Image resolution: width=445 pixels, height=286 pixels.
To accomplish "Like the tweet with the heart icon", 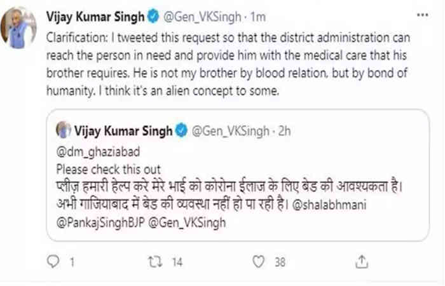I will 258,261.
